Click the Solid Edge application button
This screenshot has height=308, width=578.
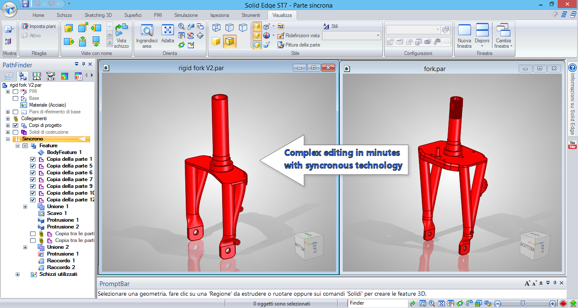9,9
